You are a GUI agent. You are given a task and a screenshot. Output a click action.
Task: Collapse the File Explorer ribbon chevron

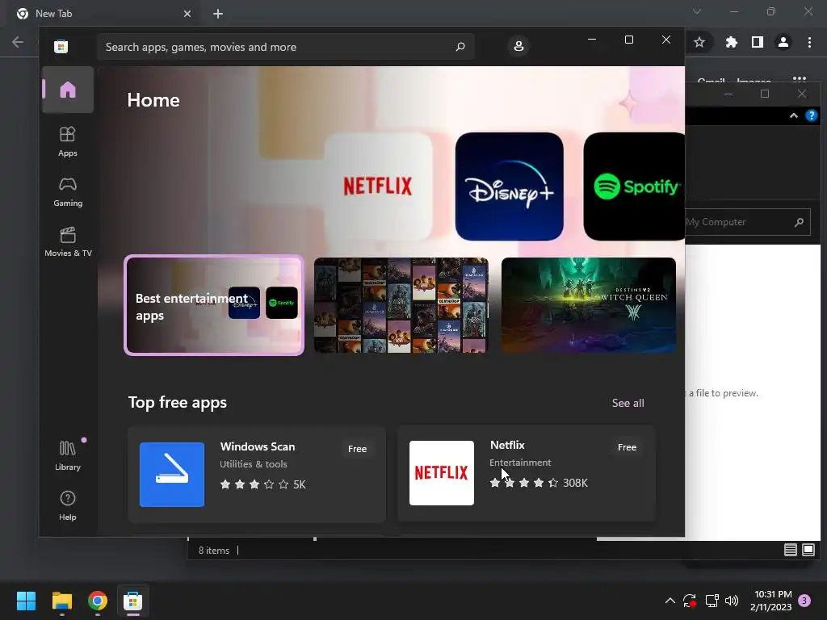(794, 116)
